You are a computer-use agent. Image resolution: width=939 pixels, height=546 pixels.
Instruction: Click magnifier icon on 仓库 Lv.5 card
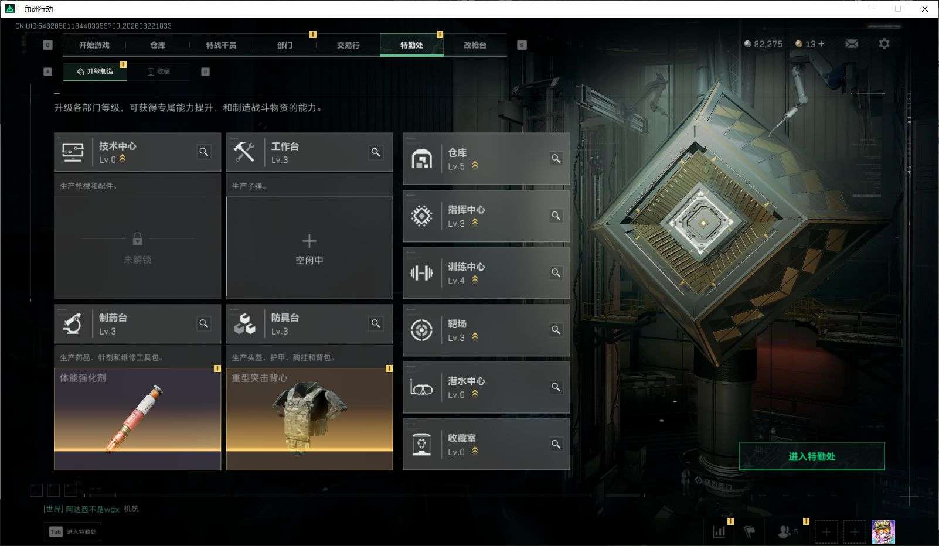[x=556, y=159]
